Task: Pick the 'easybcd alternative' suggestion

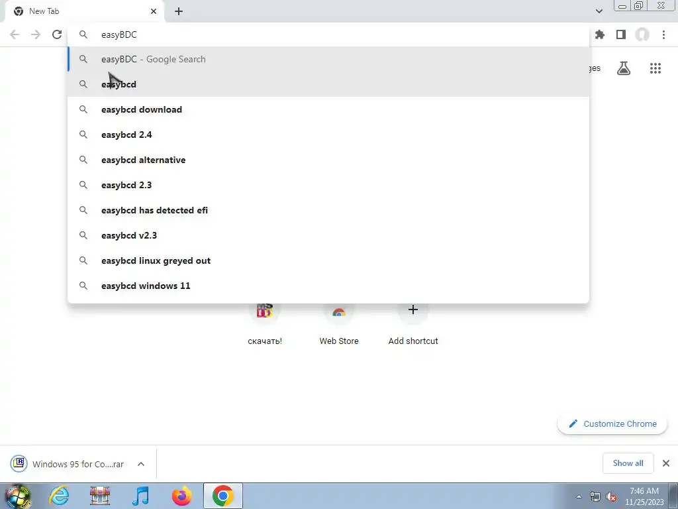Action: 328,160
